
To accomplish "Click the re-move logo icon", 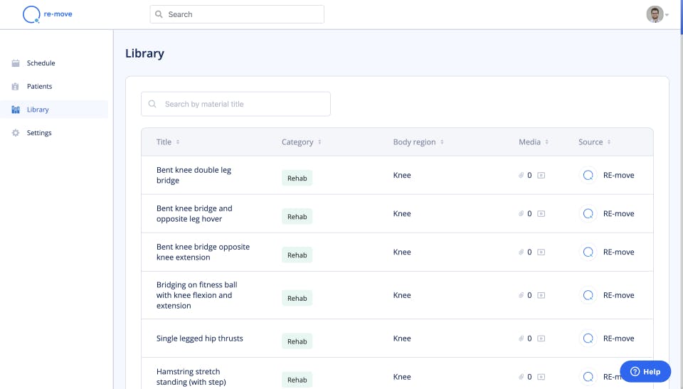I will [31, 14].
